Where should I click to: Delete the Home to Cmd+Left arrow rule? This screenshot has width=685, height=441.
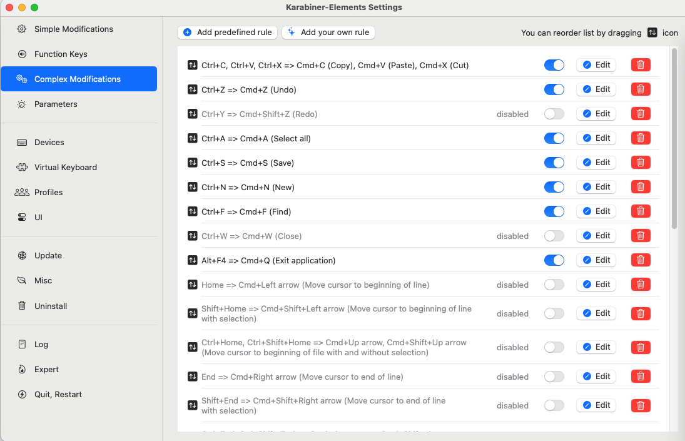tap(641, 284)
